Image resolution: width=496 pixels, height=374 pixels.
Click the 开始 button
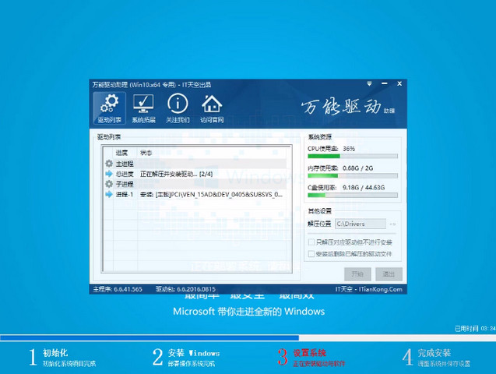click(357, 273)
